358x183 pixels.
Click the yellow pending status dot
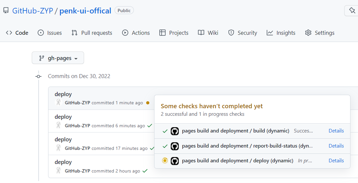148,103
